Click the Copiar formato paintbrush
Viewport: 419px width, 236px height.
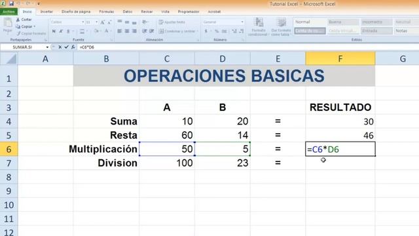pos(31,33)
